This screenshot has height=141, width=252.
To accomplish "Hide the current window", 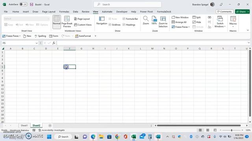I will click(197, 22).
